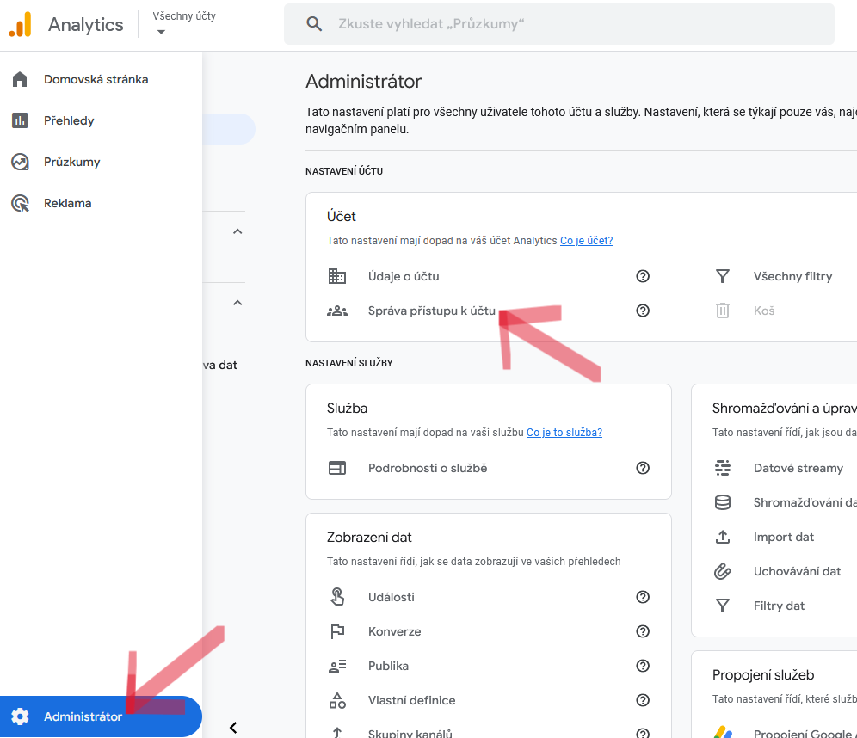Click the Import dat upload icon
Image resolution: width=857 pixels, height=738 pixels.
point(723,537)
